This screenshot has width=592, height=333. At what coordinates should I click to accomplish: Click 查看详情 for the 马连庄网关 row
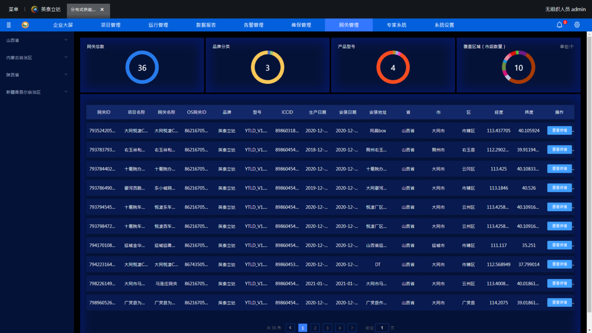click(559, 283)
